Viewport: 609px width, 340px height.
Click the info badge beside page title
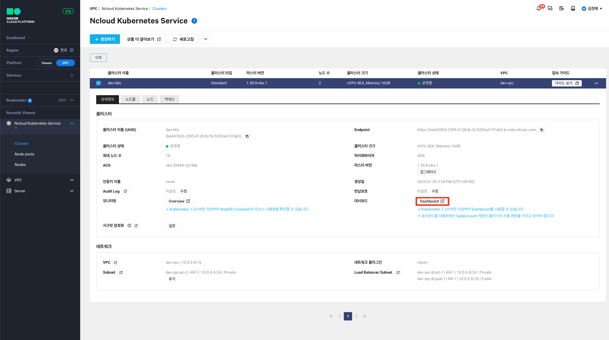point(194,21)
